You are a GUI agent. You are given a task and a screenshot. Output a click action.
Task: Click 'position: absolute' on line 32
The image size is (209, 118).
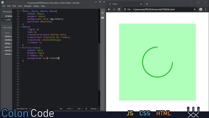tap(39, 22)
